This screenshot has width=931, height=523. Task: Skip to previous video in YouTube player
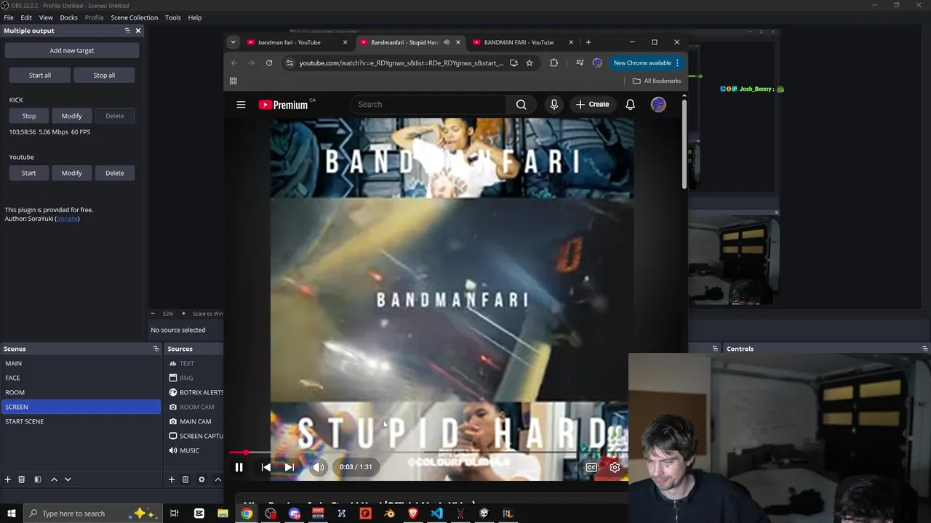tap(266, 467)
